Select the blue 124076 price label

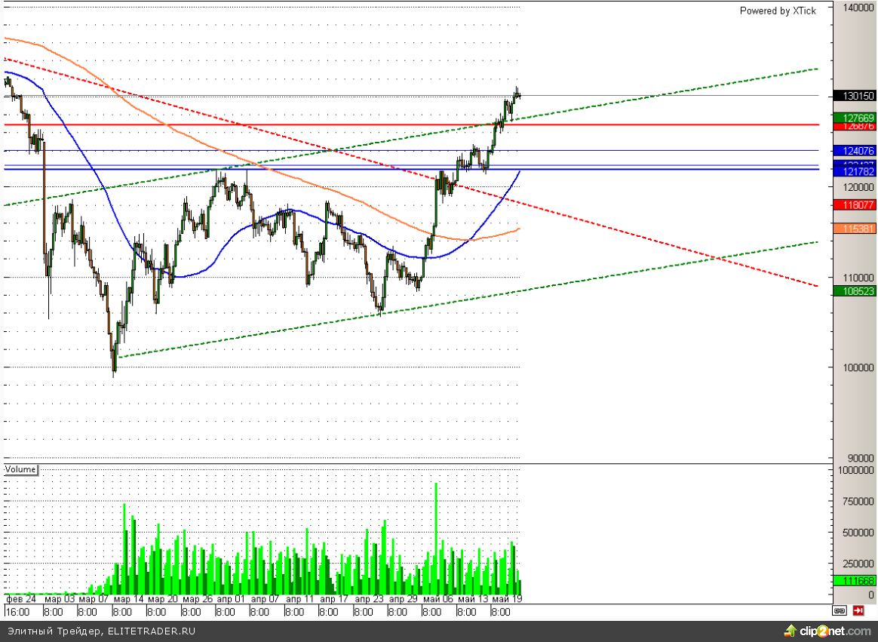coord(855,151)
